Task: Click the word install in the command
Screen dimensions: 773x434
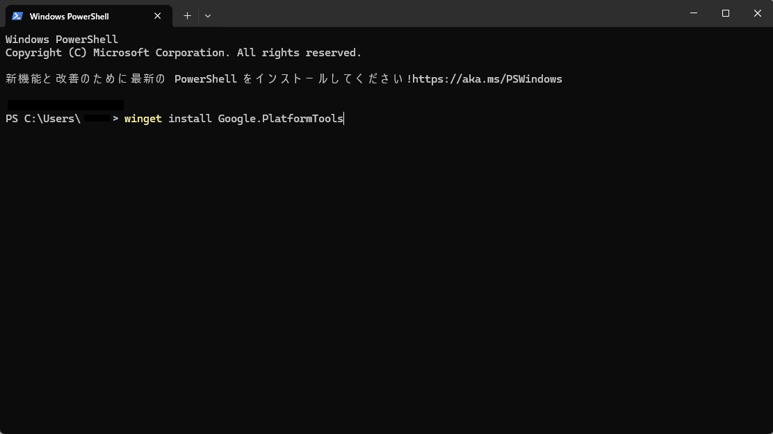Action: tap(190, 119)
